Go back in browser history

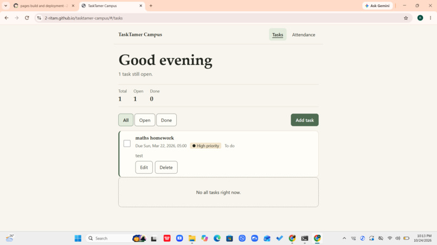pyautogui.click(x=7, y=18)
